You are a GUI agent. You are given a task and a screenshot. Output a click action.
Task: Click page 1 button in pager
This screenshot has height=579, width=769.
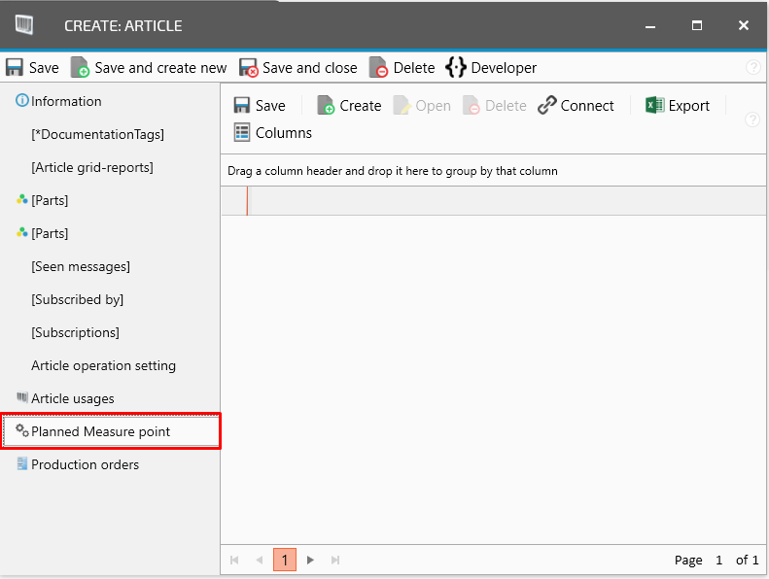(x=285, y=560)
